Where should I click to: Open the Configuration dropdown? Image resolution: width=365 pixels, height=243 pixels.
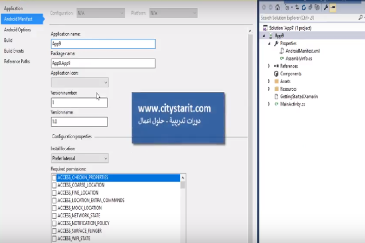click(x=101, y=13)
